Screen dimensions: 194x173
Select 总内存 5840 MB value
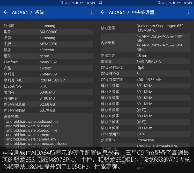(47, 92)
